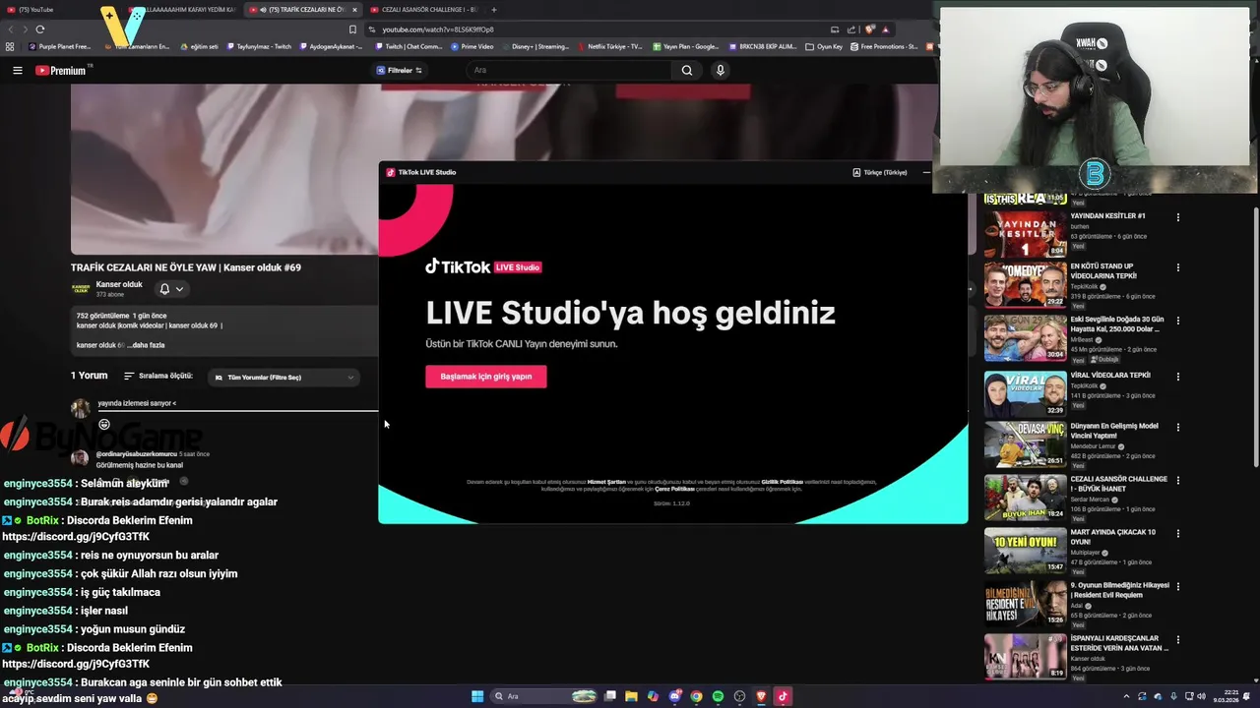Open more options for MART AYINDA ÇIKACAK video

(1177, 533)
